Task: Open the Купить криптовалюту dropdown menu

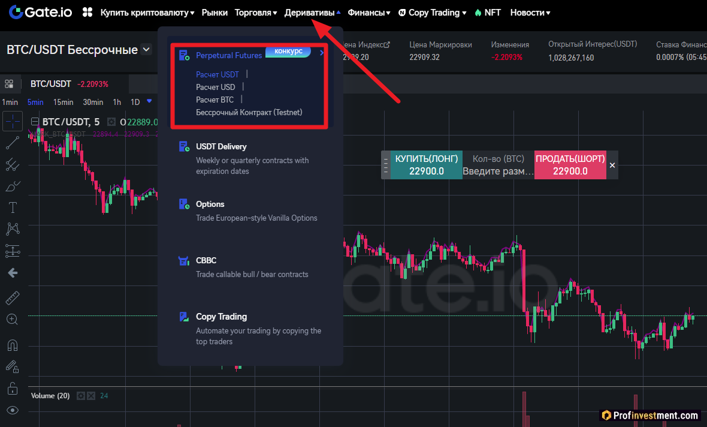Action: 147,13
